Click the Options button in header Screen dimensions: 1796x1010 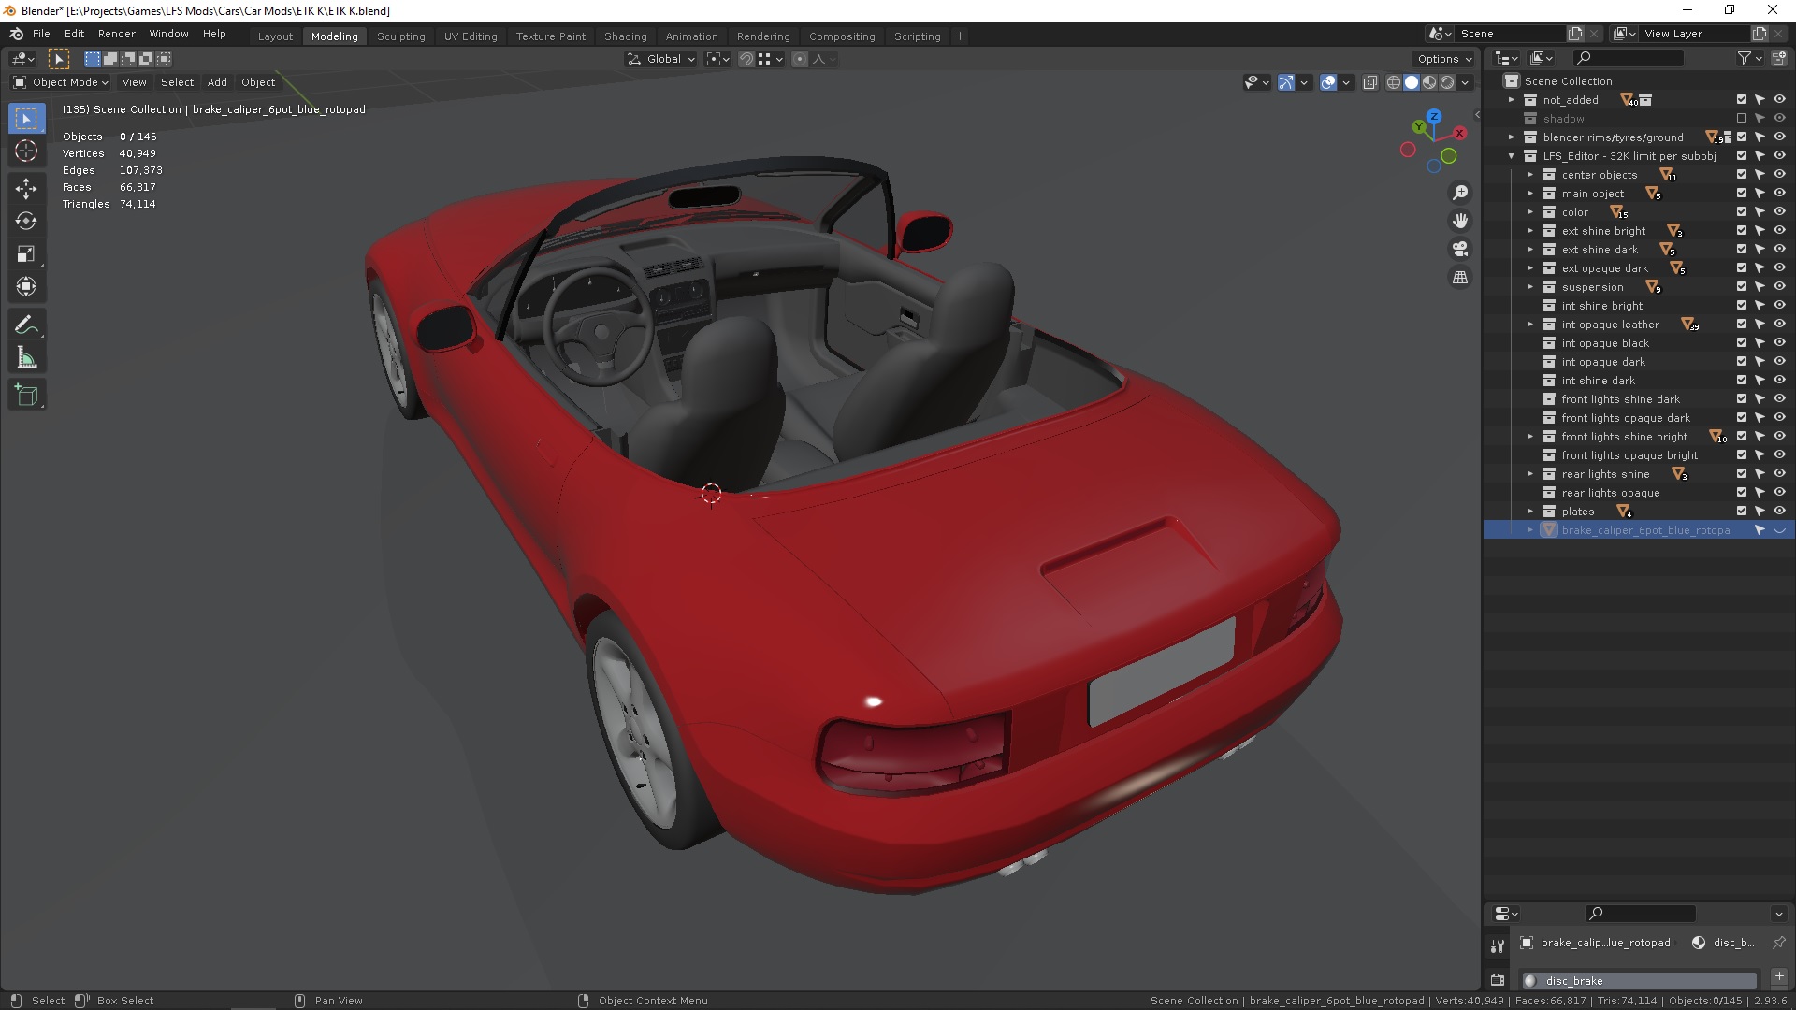[x=1443, y=59]
